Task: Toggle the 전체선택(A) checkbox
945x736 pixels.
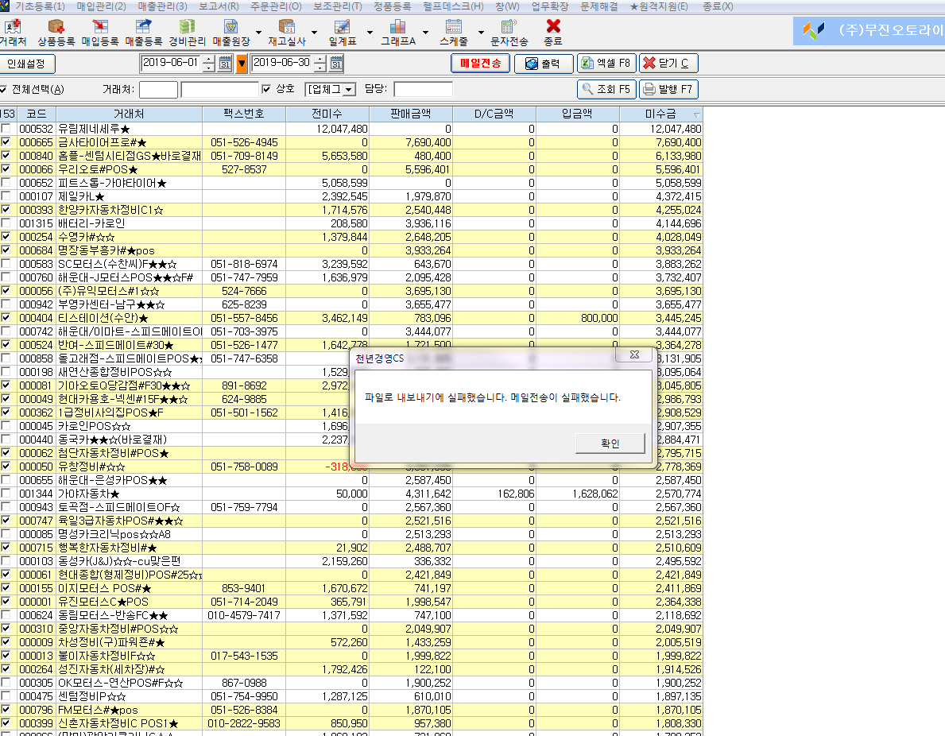Action: (3, 90)
